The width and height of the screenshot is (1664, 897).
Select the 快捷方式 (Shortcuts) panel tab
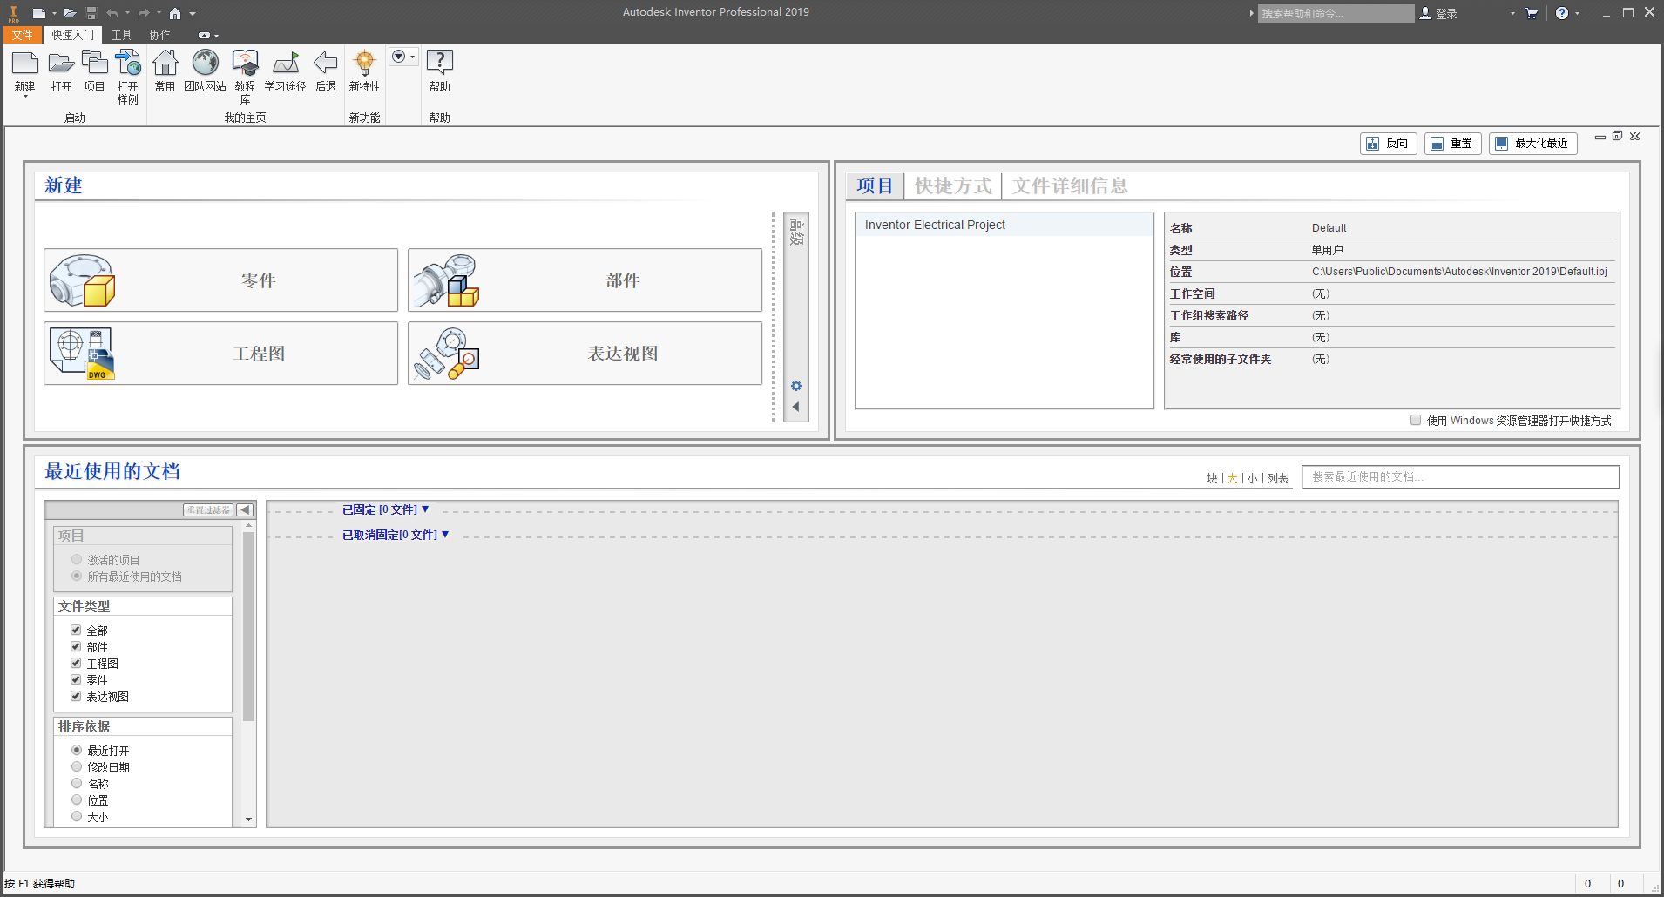pyautogui.click(x=953, y=185)
